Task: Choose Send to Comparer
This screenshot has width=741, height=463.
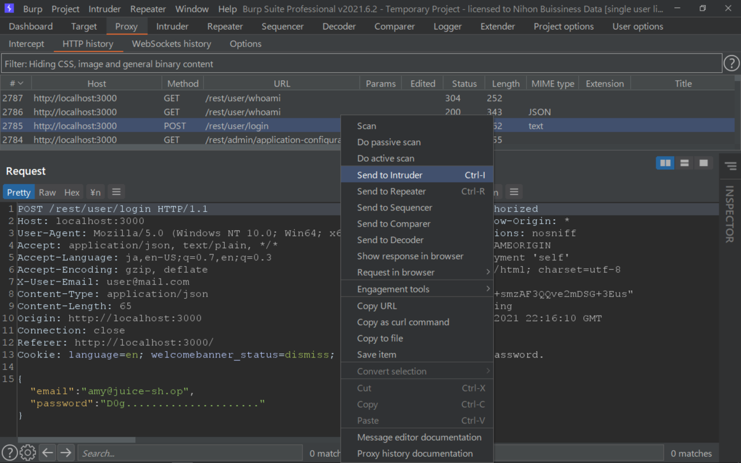Action: pos(417,223)
